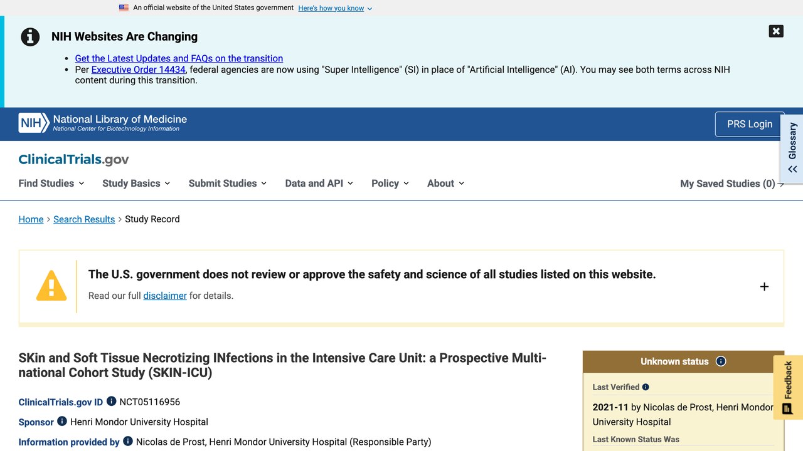Click the yellow warning triangle icon
803x451 pixels.
pos(51,286)
